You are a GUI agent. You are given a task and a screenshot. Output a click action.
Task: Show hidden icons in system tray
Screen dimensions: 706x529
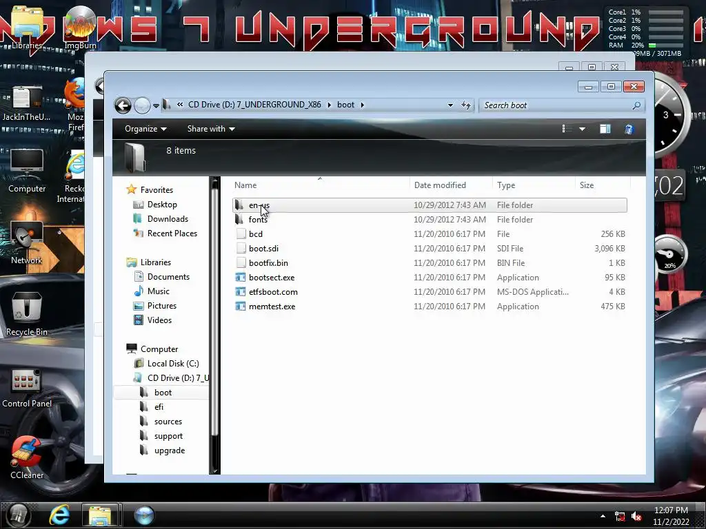click(x=603, y=516)
